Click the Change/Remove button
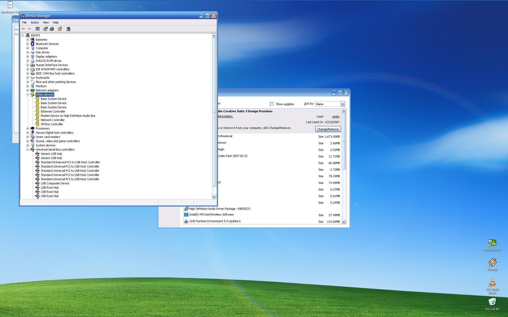This screenshot has height=317, width=508. pyautogui.click(x=328, y=129)
